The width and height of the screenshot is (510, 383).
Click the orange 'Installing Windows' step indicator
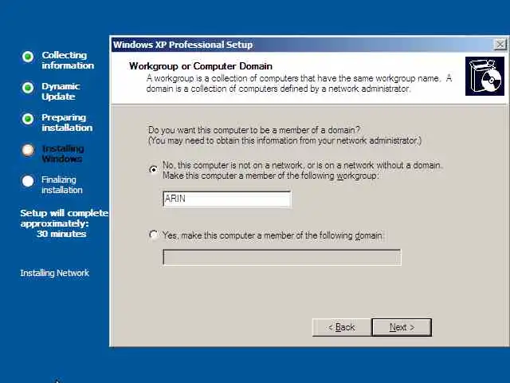(28, 150)
